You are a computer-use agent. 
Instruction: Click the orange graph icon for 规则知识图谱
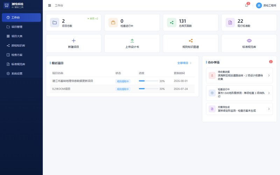click(x=191, y=41)
